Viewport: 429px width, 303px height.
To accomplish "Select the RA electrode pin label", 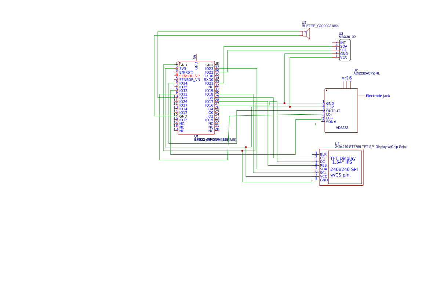I will [x=350, y=78].
